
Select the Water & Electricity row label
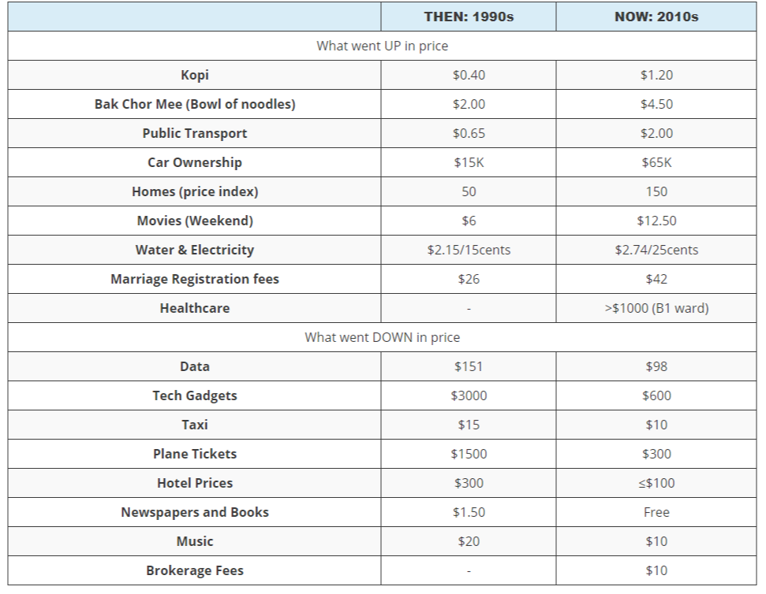194,251
